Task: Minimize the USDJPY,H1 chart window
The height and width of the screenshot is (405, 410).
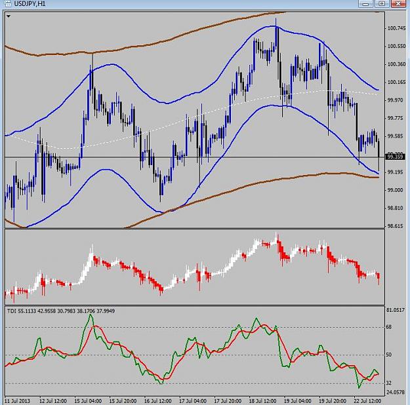Action: pyautogui.click(x=366, y=4)
